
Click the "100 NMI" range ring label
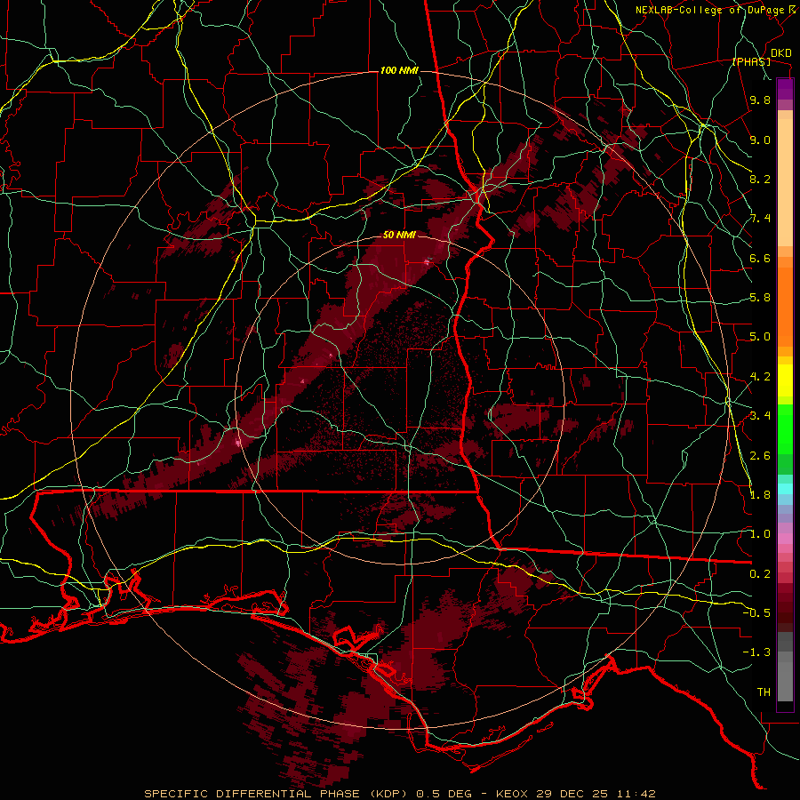399,70
